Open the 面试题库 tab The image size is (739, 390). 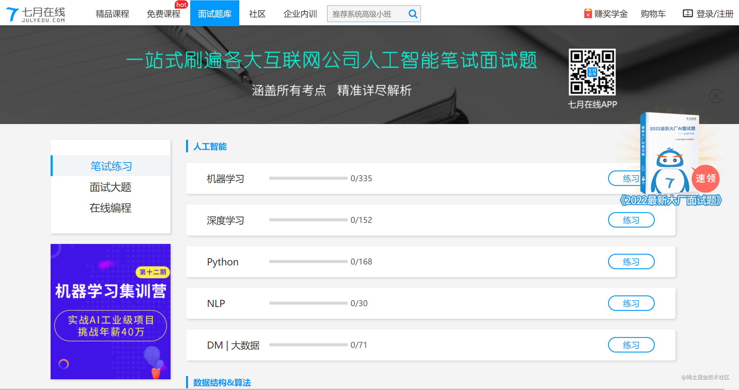point(215,14)
